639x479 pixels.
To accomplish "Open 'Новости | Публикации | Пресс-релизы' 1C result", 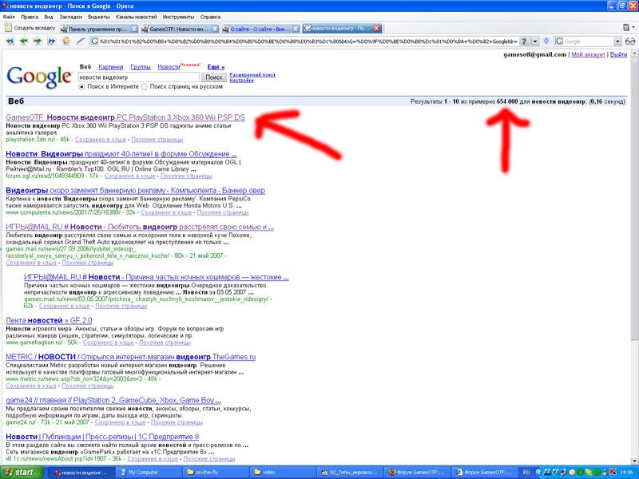I will [x=102, y=437].
